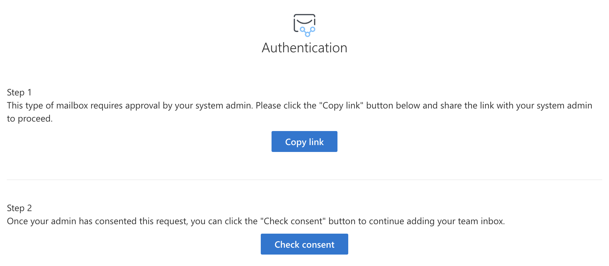Click the blue share nodes on the mailbox icon
The width and height of the screenshot is (609, 266).
[x=307, y=32]
